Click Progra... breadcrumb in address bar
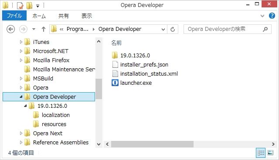This screenshot has height=160, width=279. pyautogui.click(x=78, y=29)
